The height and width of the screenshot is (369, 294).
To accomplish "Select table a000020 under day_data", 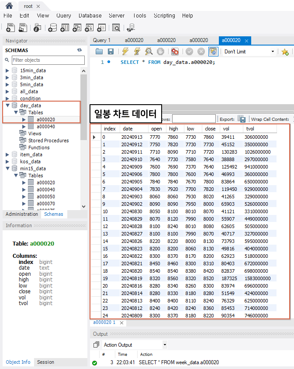I will 45,119.
